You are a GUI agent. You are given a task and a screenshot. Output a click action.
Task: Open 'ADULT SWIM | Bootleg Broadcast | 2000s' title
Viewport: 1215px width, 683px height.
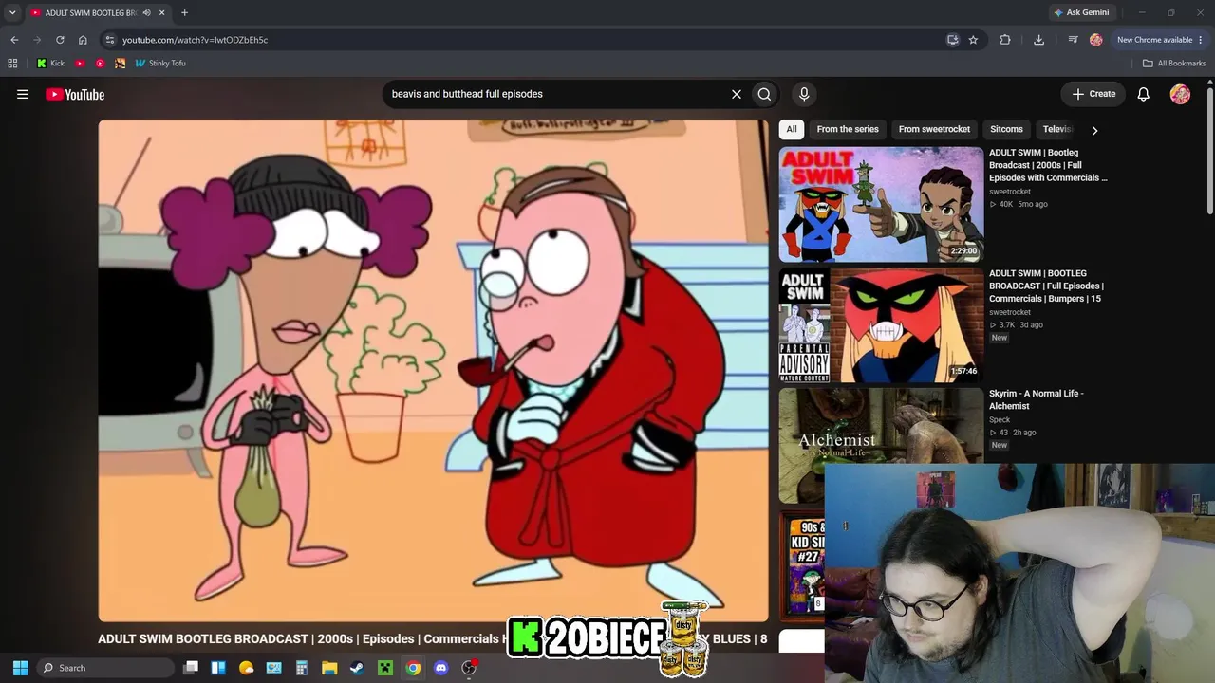click(x=1048, y=165)
